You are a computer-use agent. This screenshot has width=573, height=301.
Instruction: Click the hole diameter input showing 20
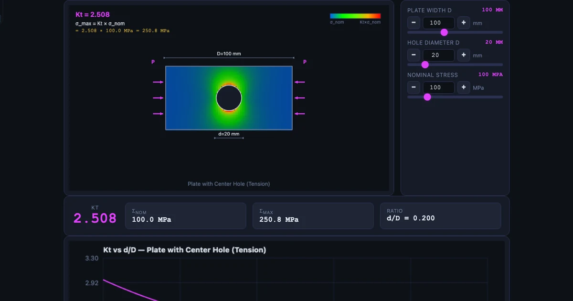439,55
